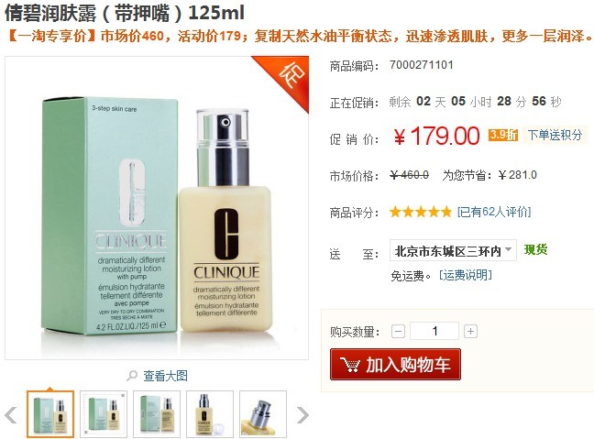The image size is (594, 439).
Task: Select the fourth thumbnail of bottle alone
Action: point(210,414)
